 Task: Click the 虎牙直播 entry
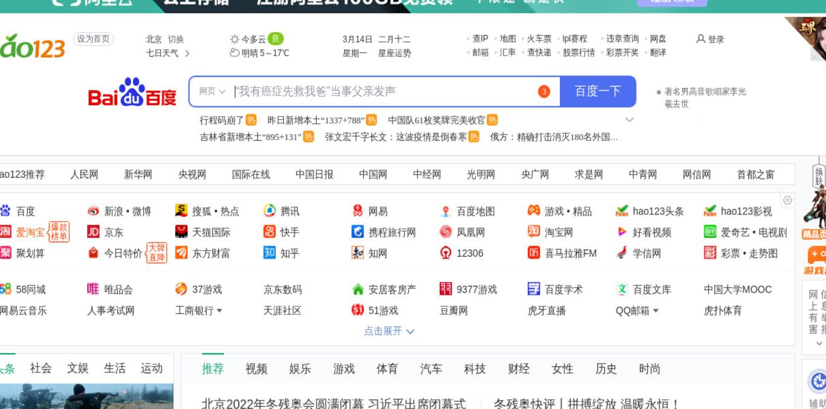tap(547, 311)
